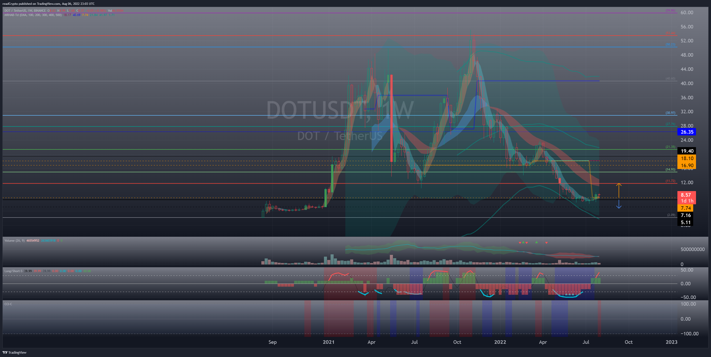This screenshot has height=357, width=711.
Task: Click the Long/Short-S indicator legend
Action: point(13,271)
